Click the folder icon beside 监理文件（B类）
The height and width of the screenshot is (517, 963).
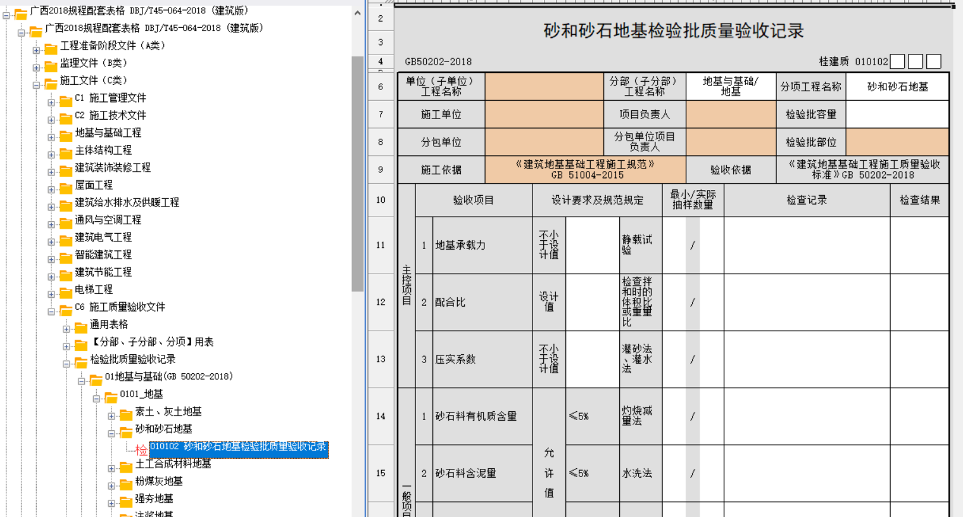pos(51,64)
